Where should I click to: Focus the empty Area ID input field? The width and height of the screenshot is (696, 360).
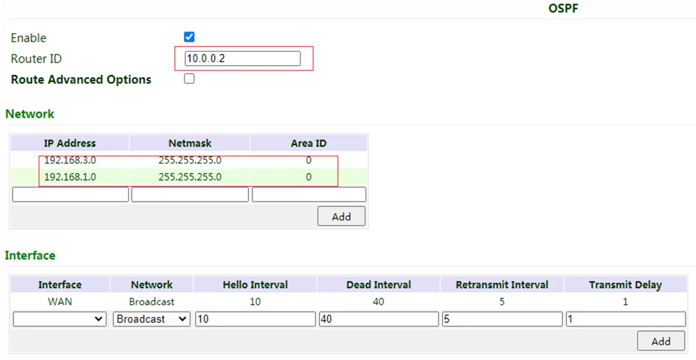point(309,195)
